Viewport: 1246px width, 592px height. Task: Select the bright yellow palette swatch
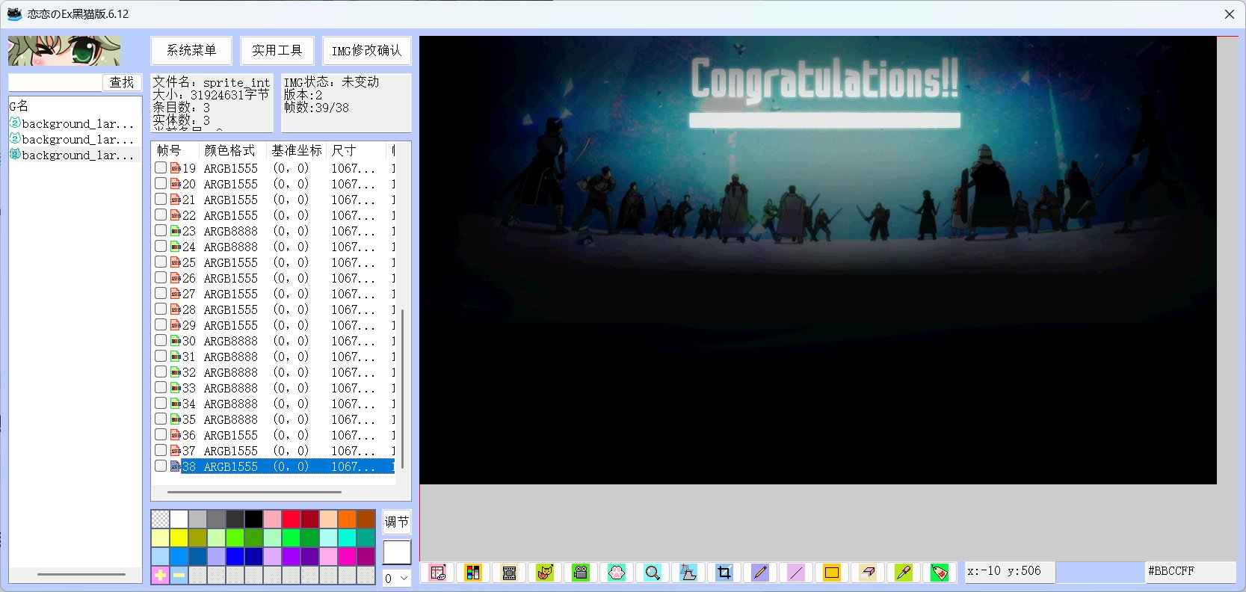pyautogui.click(x=179, y=537)
